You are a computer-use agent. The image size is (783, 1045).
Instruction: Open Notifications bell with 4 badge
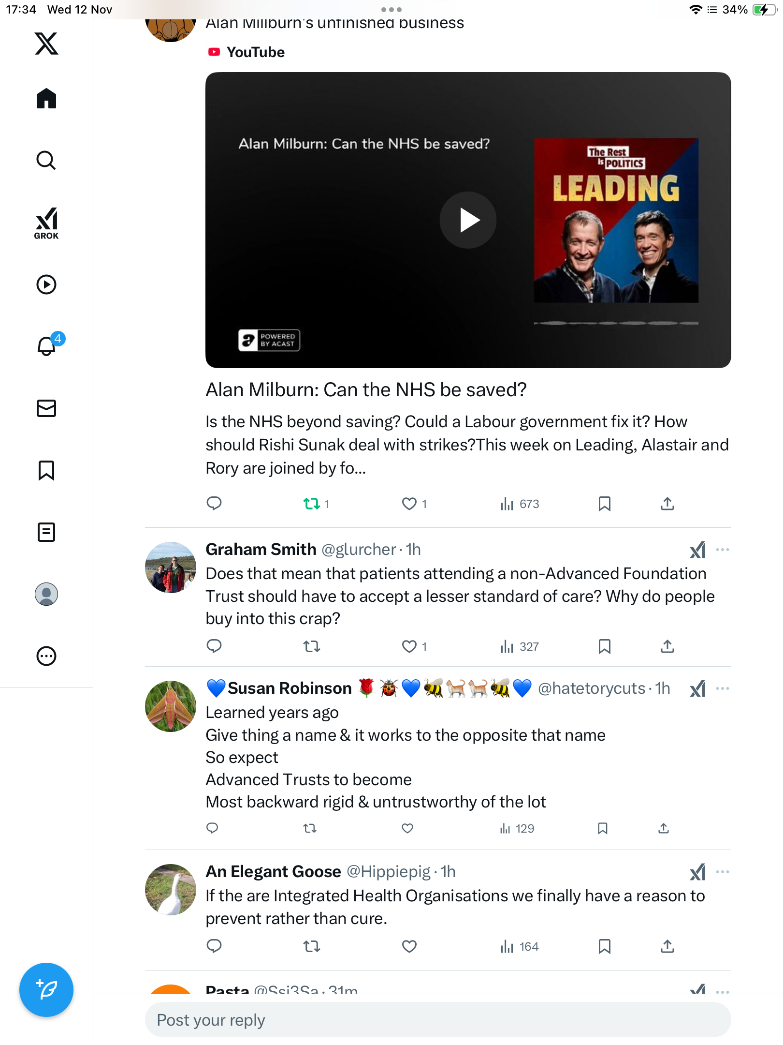(x=46, y=346)
